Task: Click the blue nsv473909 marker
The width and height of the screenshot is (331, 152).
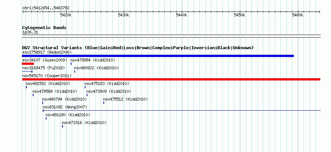Action: point(87,95)
